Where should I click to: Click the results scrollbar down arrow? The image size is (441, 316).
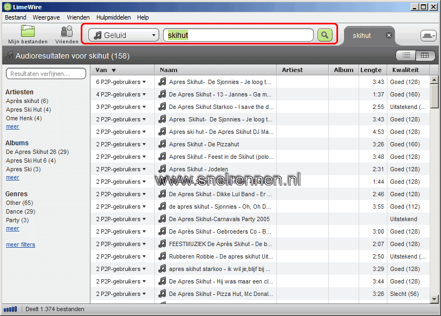coord(434,299)
